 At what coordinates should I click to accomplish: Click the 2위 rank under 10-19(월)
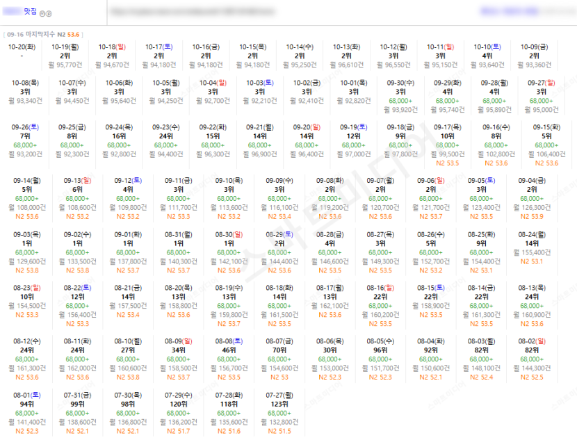click(65, 56)
